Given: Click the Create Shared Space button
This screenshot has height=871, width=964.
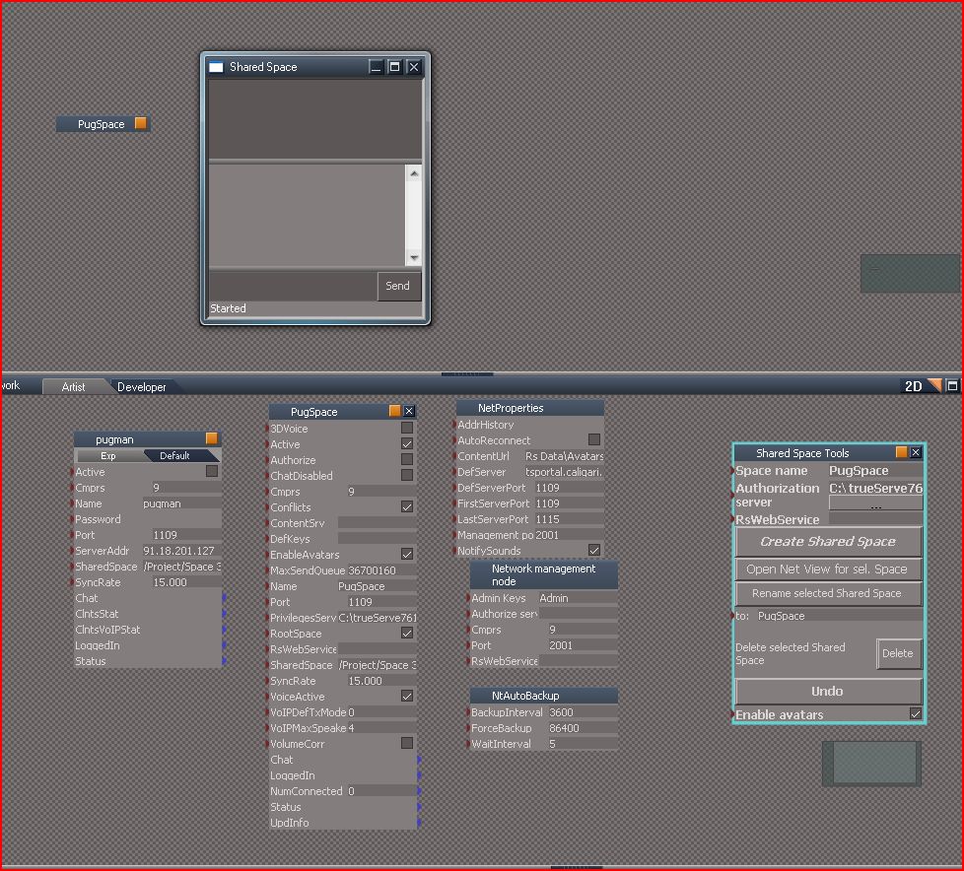Looking at the screenshot, I should (x=828, y=542).
